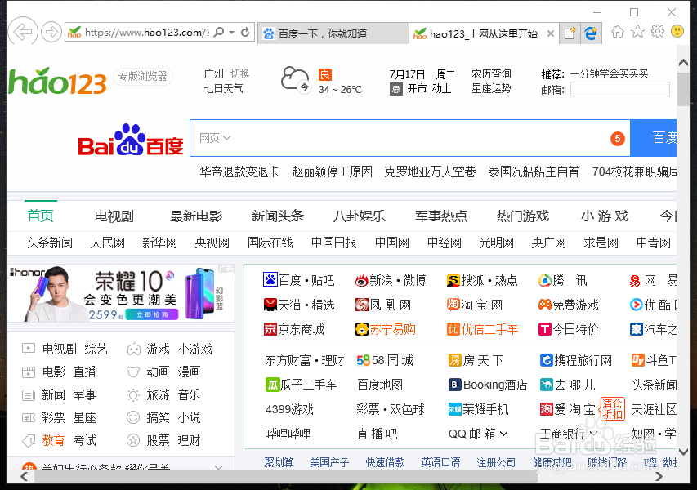Open the 股票 sidebar category

(159, 440)
